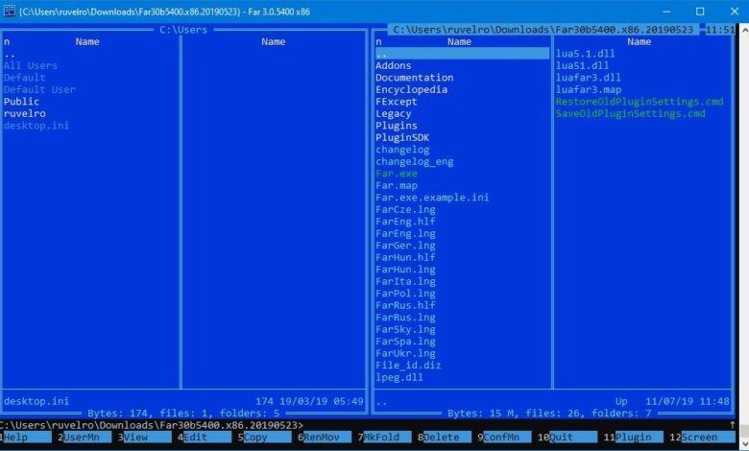Select SaveOldPluginSettings.cmd script
The height and width of the screenshot is (451, 749).
[630, 113]
